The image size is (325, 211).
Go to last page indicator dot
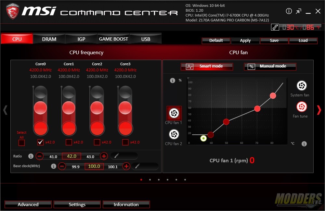coord(185,180)
